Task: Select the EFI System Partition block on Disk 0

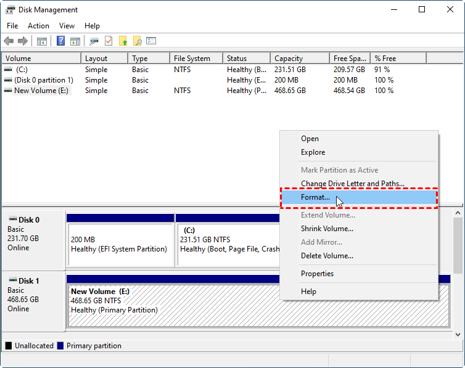Action: (120, 244)
